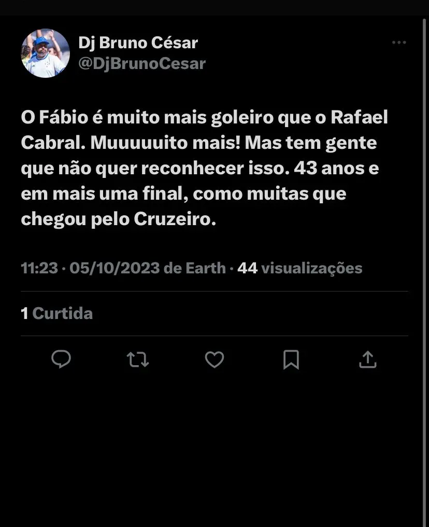This screenshot has height=527, width=429.
Task: View the 44 visualizações count
Action: (299, 268)
